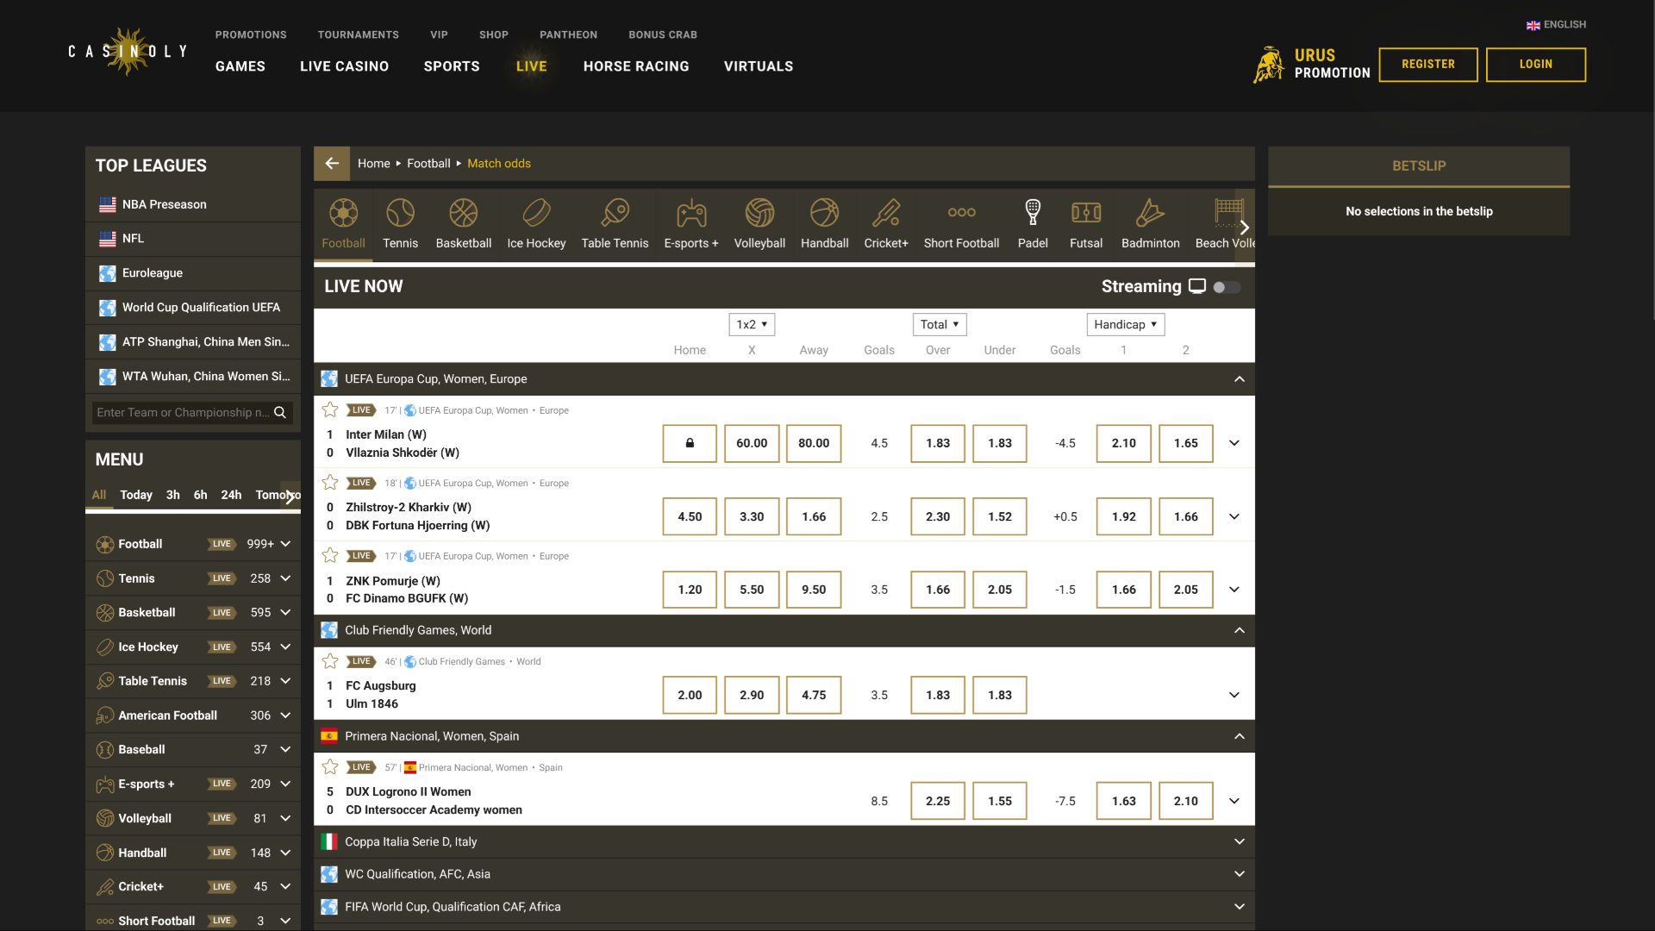The height and width of the screenshot is (931, 1655).
Task: Open the NBA Preseason league link
Action: tap(164, 204)
